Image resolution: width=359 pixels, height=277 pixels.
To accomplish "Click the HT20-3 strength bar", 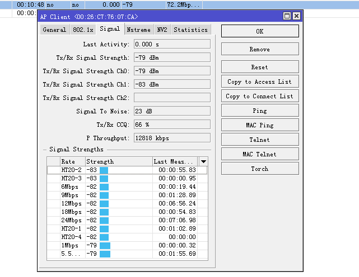I will (104, 179).
